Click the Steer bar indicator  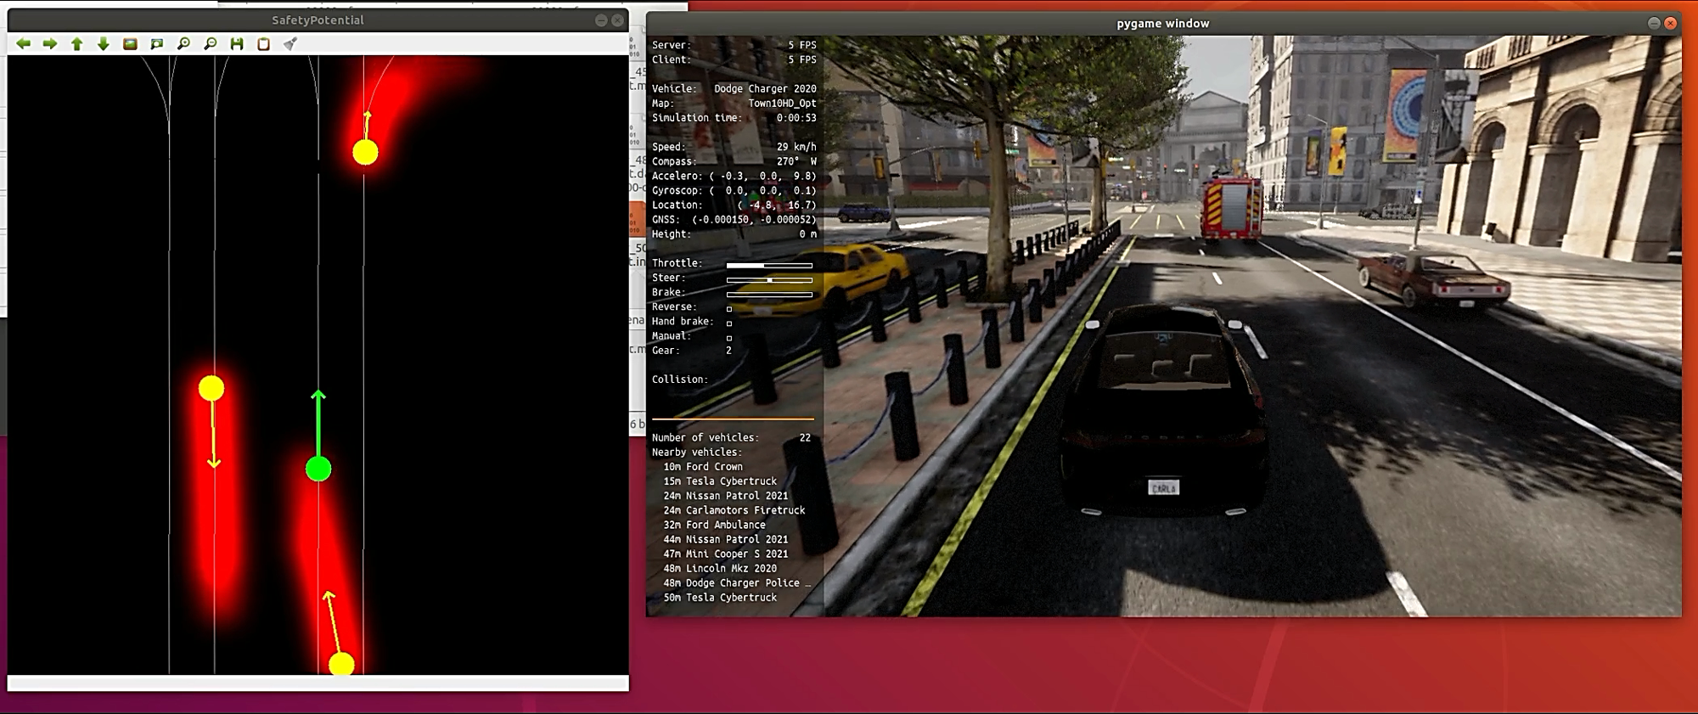click(769, 279)
